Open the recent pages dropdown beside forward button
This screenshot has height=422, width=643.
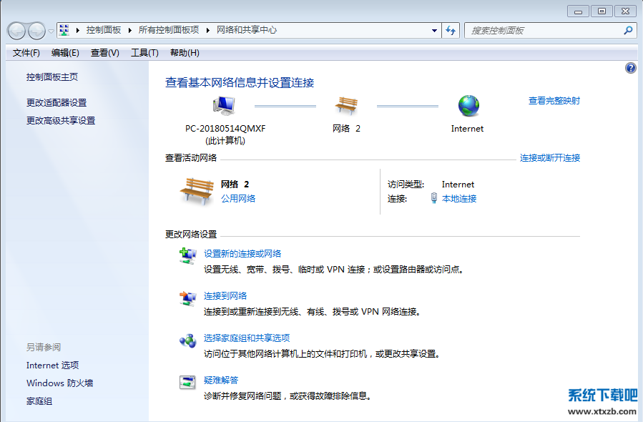(x=51, y=31)
